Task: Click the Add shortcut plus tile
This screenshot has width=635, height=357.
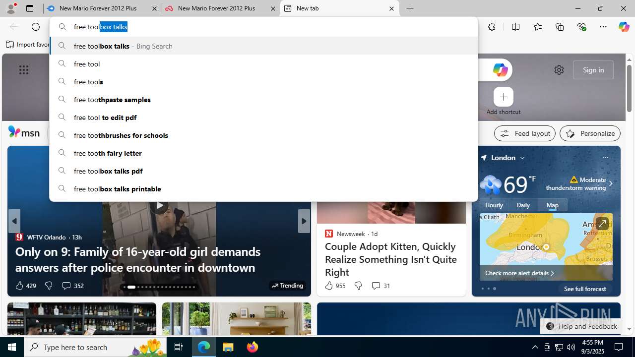Action: tap(504, 97)
